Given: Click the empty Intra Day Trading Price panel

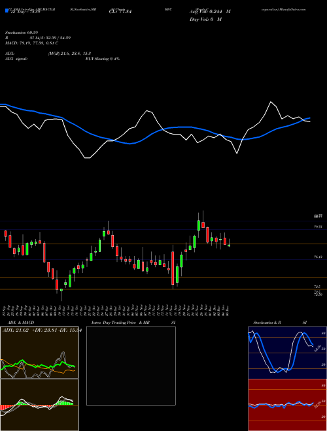Looking at the screenshot, I should [131, 366].
